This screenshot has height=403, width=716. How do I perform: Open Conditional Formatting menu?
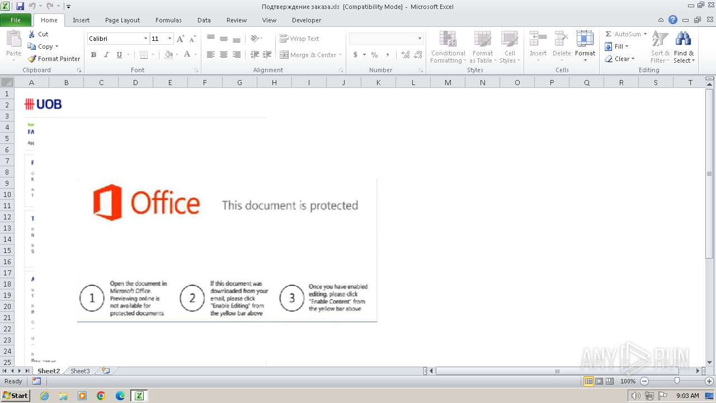pyautogui.click(x=447, y=47)
